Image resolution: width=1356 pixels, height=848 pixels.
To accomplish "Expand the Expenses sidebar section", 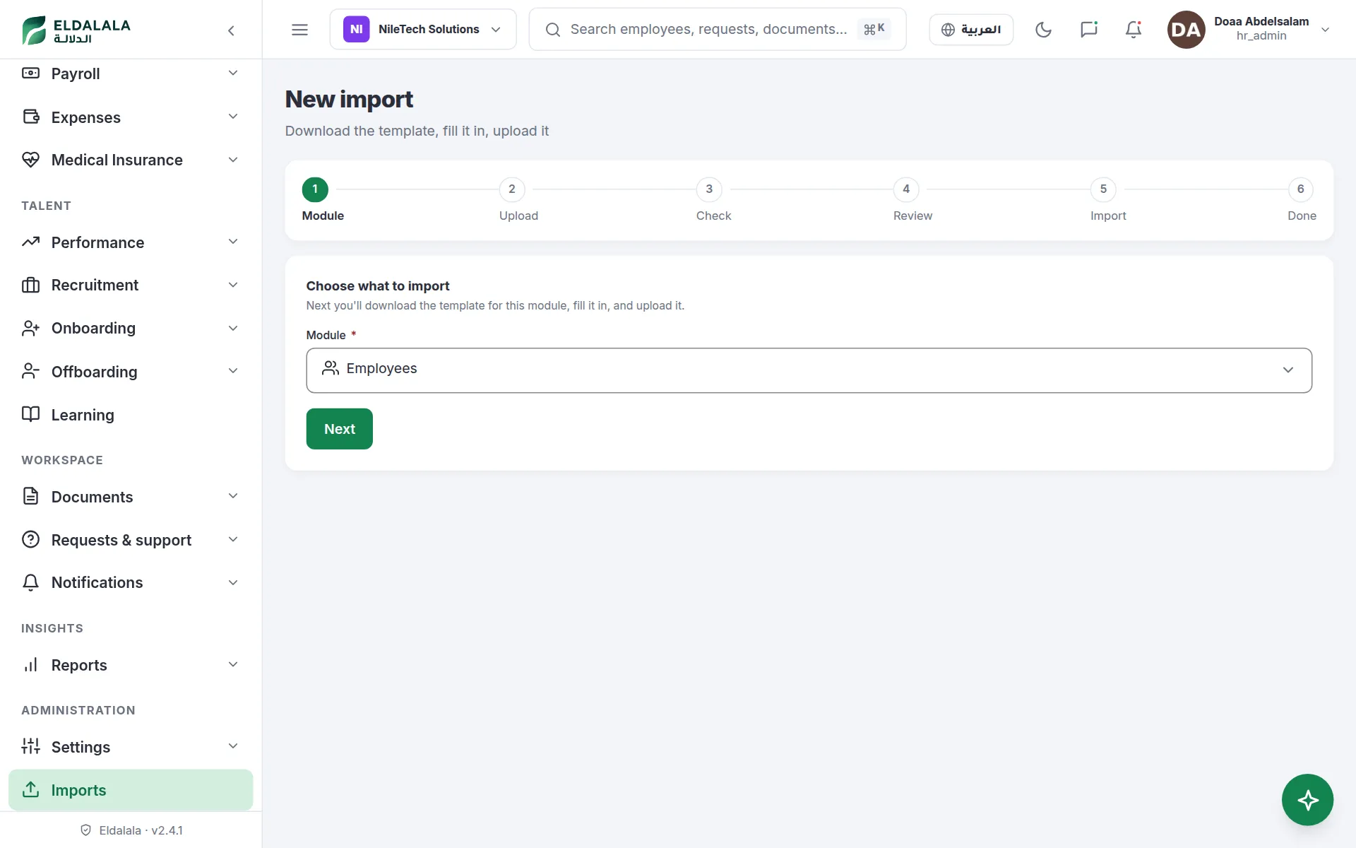I will [131, 117].
